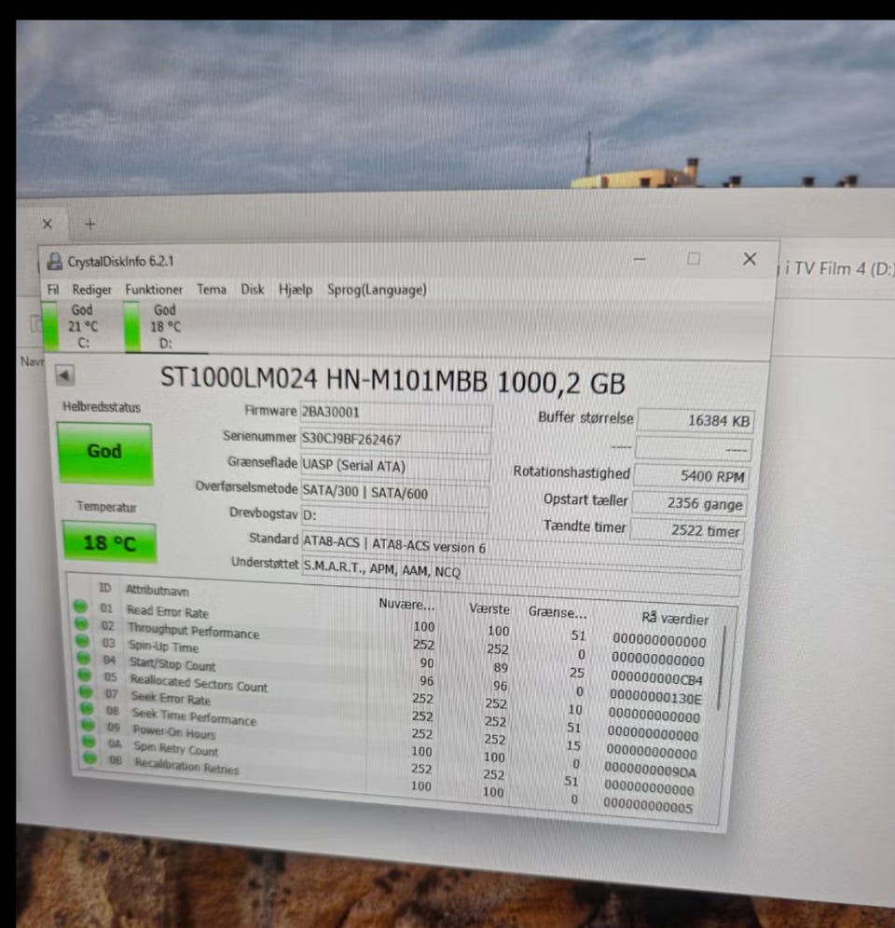The height and width of the screenshot is (928, 895).
Task: Open a new tab in the background window
Action: [90, 225]
